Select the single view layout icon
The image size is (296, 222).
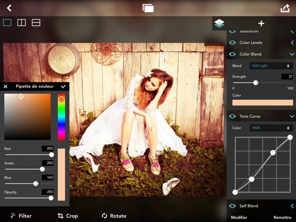coord(7,22)
